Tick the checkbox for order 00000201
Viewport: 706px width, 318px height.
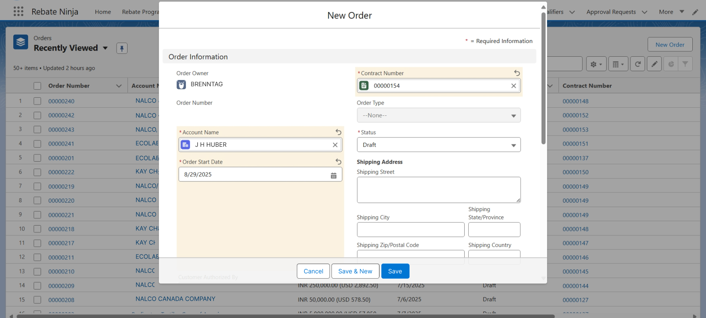(x=37, y=158)
